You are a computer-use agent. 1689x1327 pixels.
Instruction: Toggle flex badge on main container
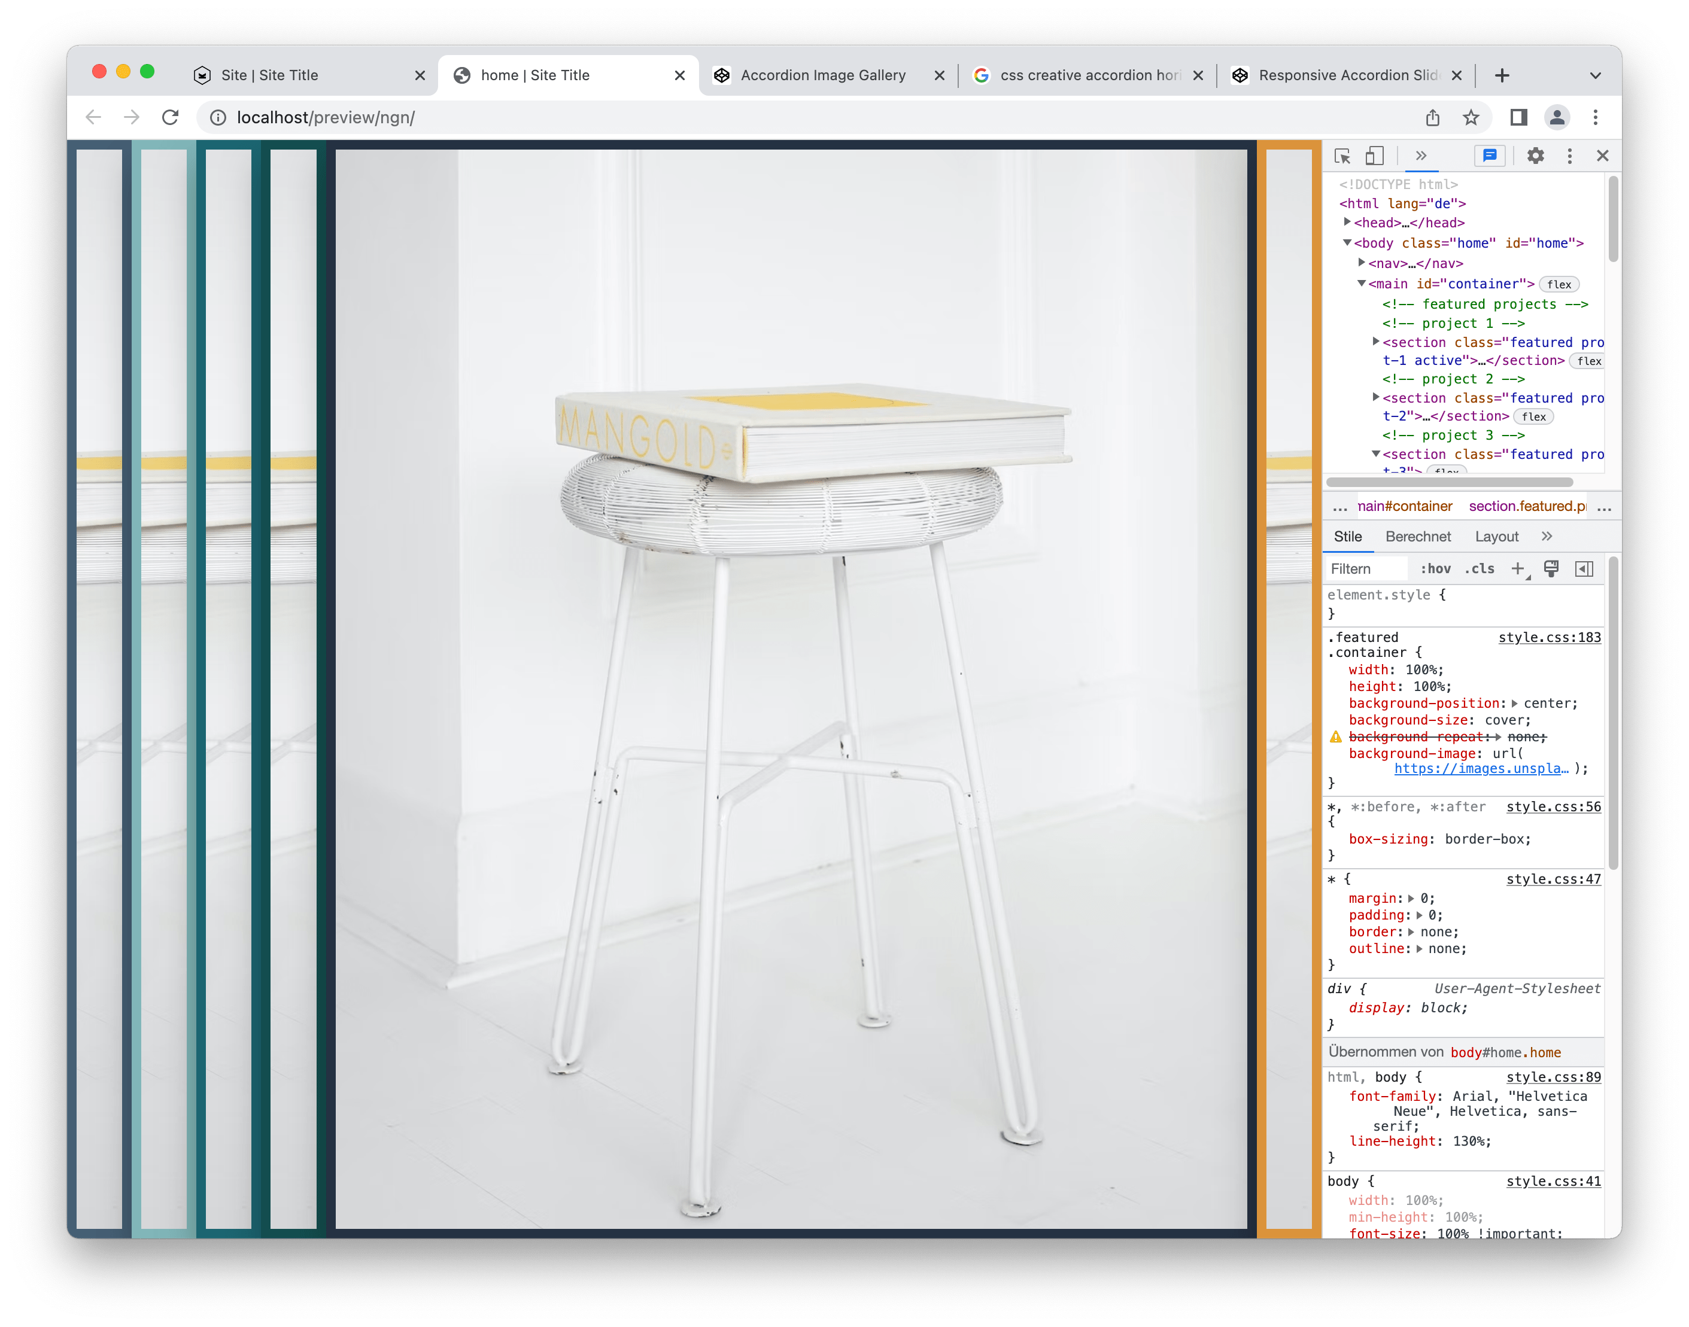click(1559, 284)
